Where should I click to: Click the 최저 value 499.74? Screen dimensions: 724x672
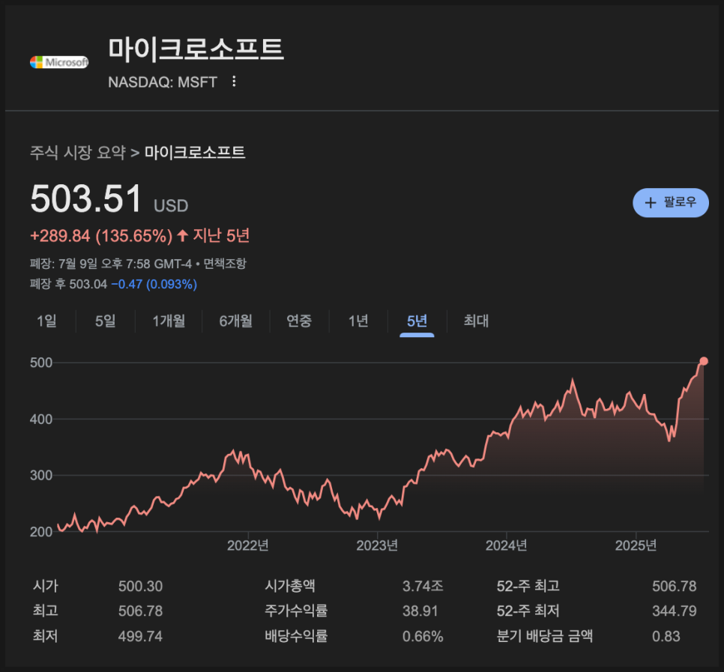click(x=140, y=637)
